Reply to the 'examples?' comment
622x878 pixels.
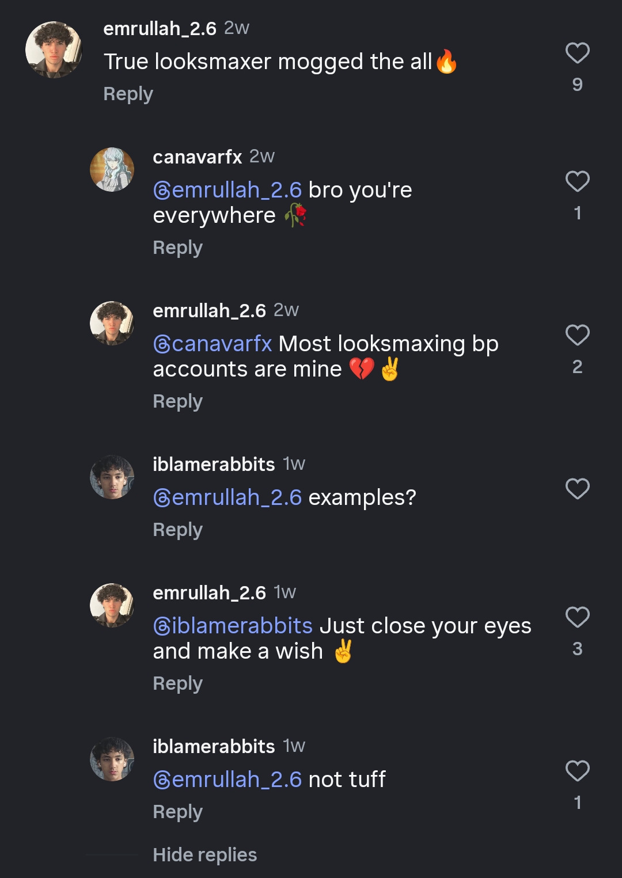pyautogui.click(x=177, y=530)
